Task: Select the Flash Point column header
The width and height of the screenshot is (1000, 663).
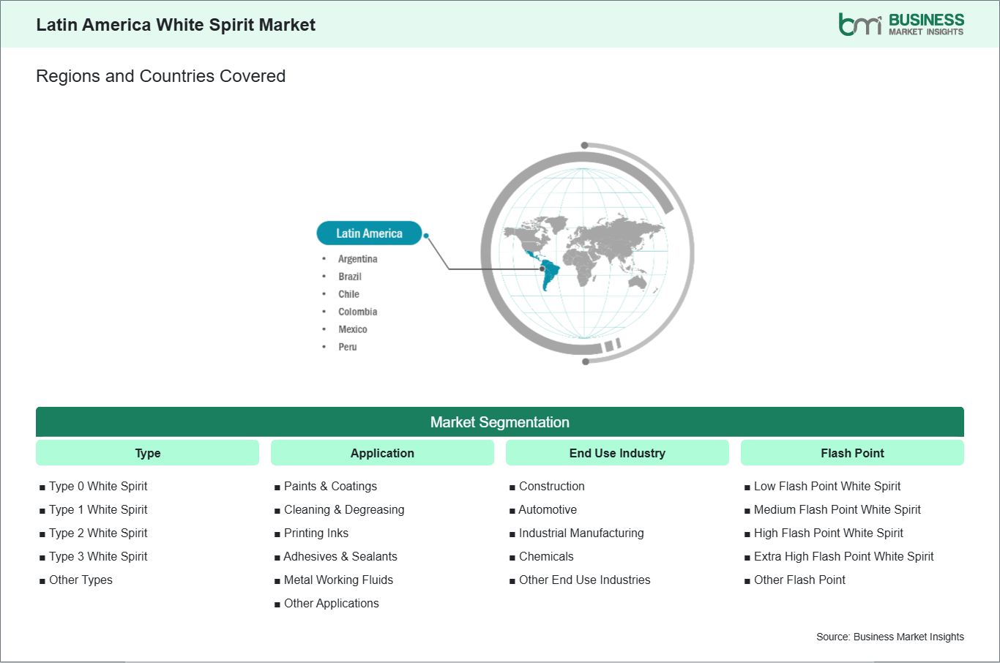Action: [x=852, y=453]
